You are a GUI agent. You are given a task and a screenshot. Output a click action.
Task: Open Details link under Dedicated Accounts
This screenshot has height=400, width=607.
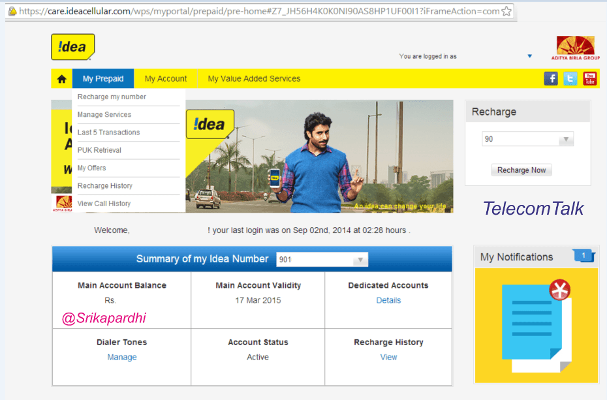388,300
